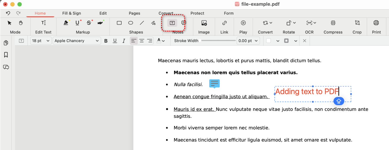389x150 pixels.
Task: Toggle italic text formatting
Action: [x=124, y=41]
